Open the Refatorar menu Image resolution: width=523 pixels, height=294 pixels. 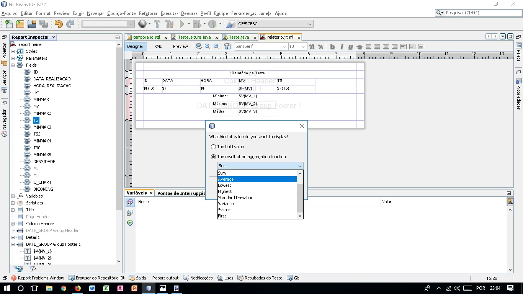pos(148,13)
